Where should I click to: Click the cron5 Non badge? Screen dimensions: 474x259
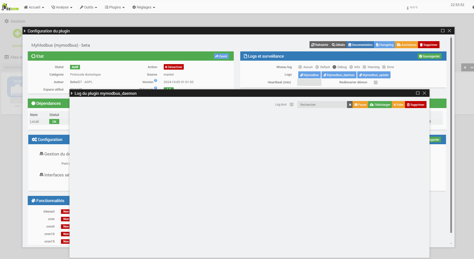[x=66, y=227]
